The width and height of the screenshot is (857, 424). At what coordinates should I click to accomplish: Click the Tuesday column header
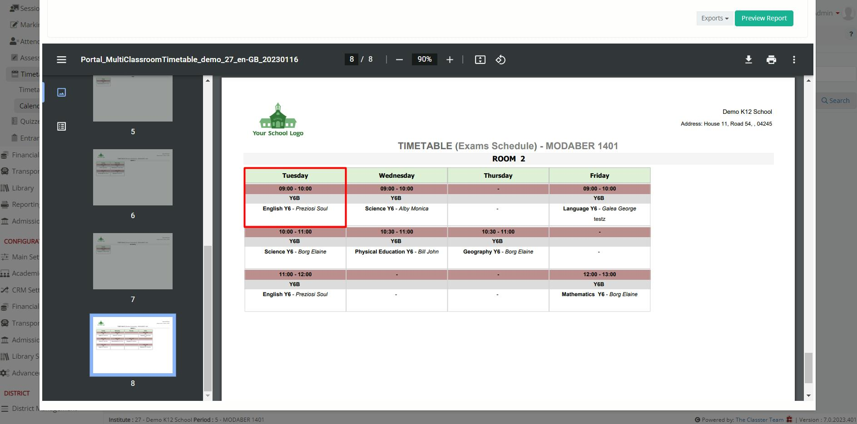coord(295,175)
